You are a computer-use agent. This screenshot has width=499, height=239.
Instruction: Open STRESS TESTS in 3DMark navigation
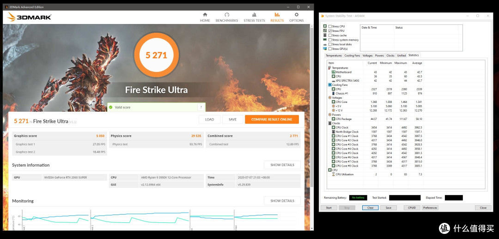tap(254, 18)
